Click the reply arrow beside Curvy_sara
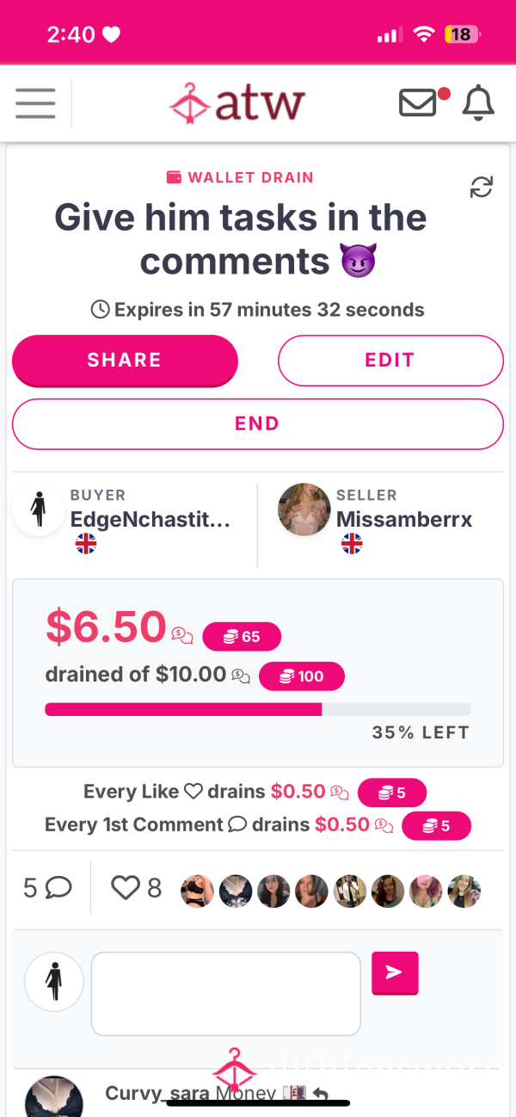 (x=320, y=1094)
